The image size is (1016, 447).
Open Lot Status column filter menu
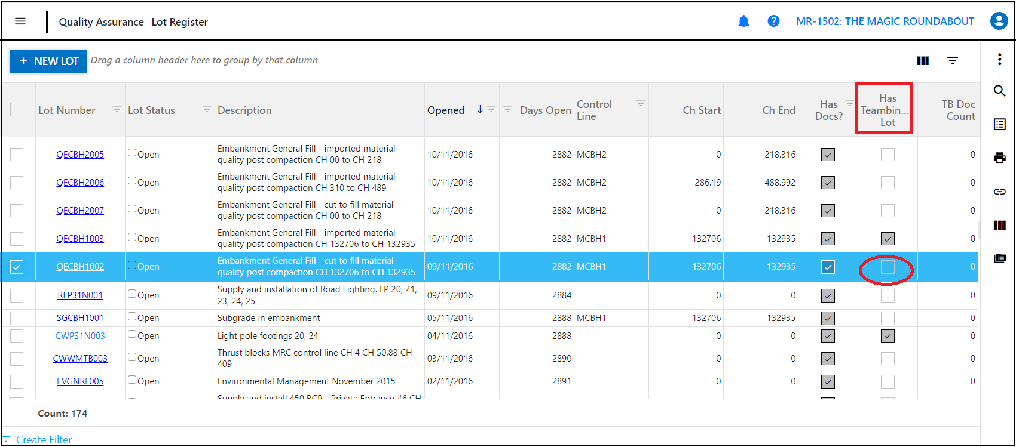click(207, 109)
